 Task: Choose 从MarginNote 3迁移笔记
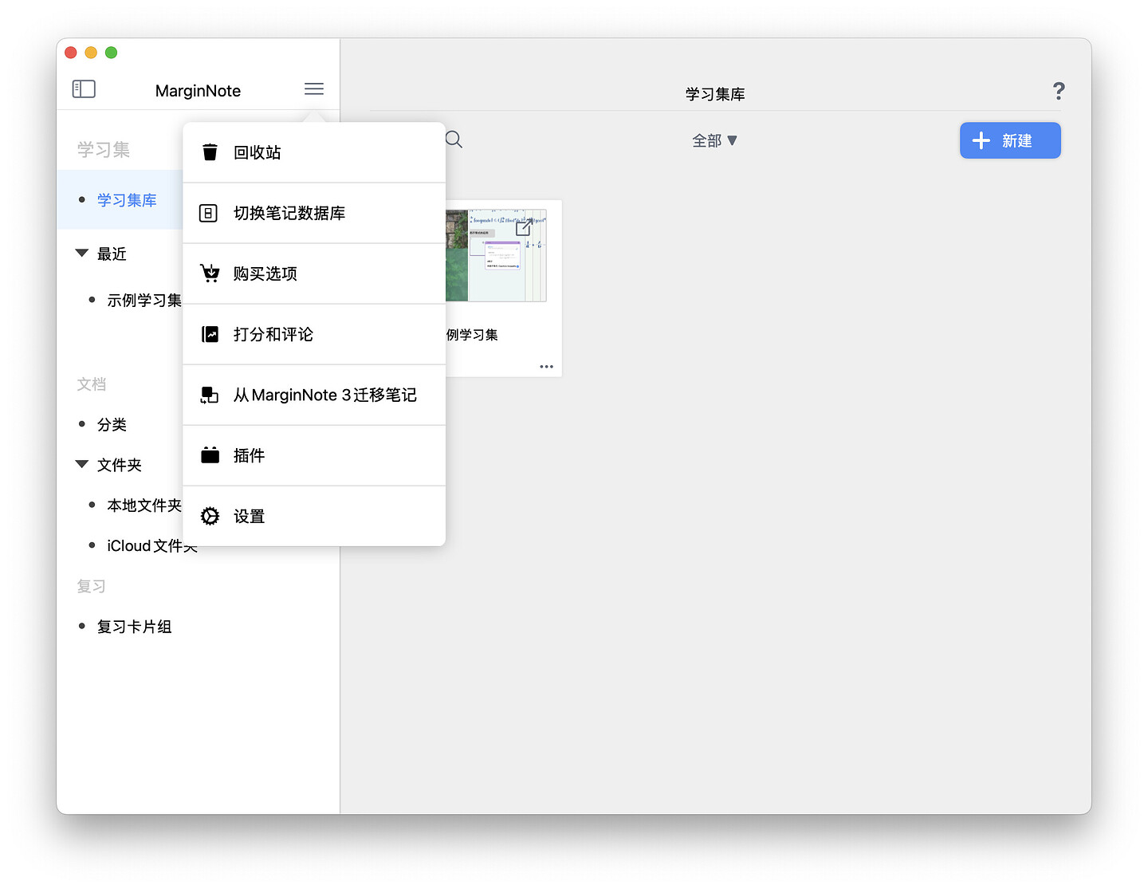[314, 395]
